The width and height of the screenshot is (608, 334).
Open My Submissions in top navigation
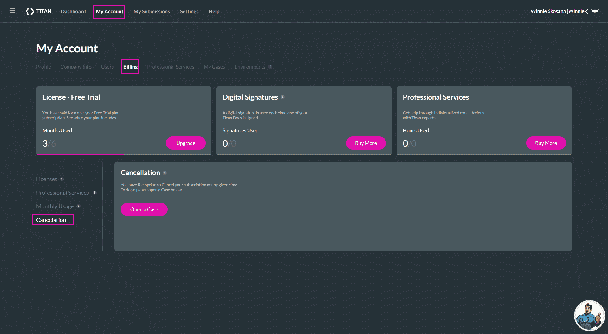click(152, 11)
